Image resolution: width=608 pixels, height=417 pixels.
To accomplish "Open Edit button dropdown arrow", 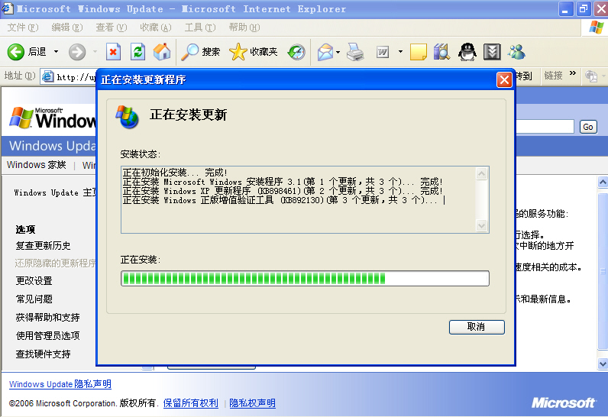I will [x=400, y=51].
